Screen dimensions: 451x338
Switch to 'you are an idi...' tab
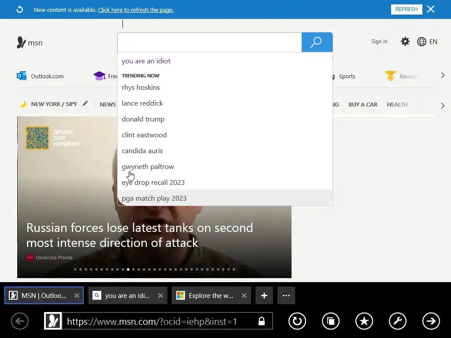pyautogui.click(x=127, y=295)
